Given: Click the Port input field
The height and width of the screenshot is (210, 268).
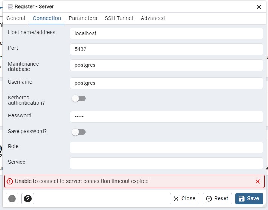Looking at the screenshot, I should tap(166, 49).
